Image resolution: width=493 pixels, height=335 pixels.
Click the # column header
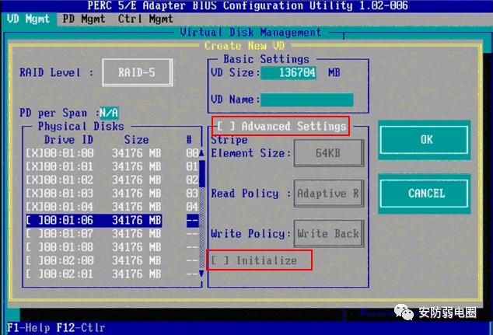[189, 140]
